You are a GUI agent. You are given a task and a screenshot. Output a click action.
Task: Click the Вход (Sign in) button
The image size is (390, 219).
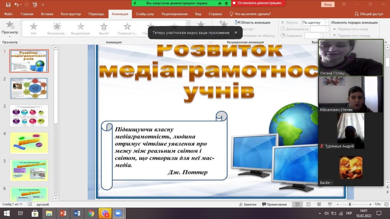point(328,5)
